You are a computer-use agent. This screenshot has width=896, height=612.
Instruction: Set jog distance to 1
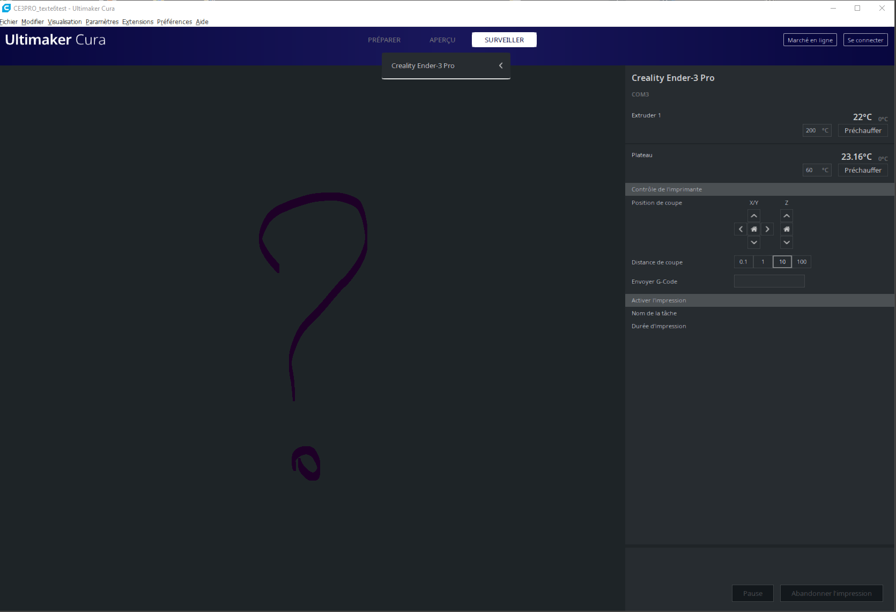tap(763, 262)
